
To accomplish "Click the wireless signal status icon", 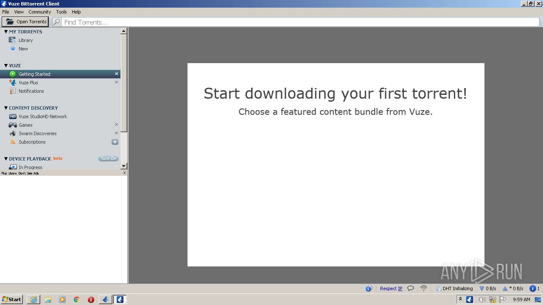I will coord(423,288).
